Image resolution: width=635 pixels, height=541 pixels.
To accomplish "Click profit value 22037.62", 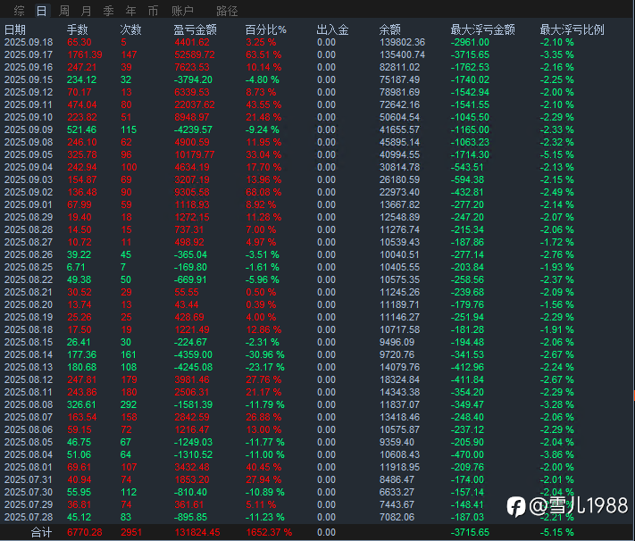I will click(195, 104).
